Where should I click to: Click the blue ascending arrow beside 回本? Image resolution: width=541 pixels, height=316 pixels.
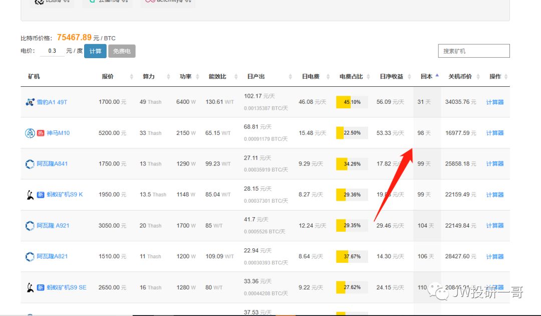[x=437, y=75]
